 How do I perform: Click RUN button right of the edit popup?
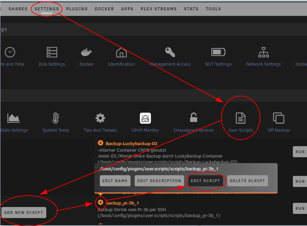tap(300, 181)
